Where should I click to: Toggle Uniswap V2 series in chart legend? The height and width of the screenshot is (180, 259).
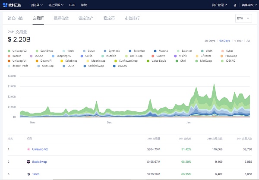pyautogui.click(x=20, y=51)
